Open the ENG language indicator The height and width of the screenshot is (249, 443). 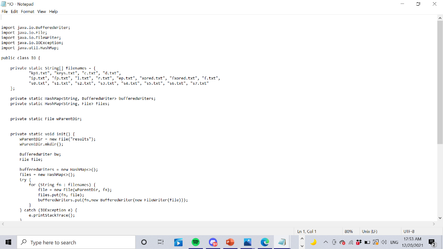pyautogui.click(x=394, y=242)
